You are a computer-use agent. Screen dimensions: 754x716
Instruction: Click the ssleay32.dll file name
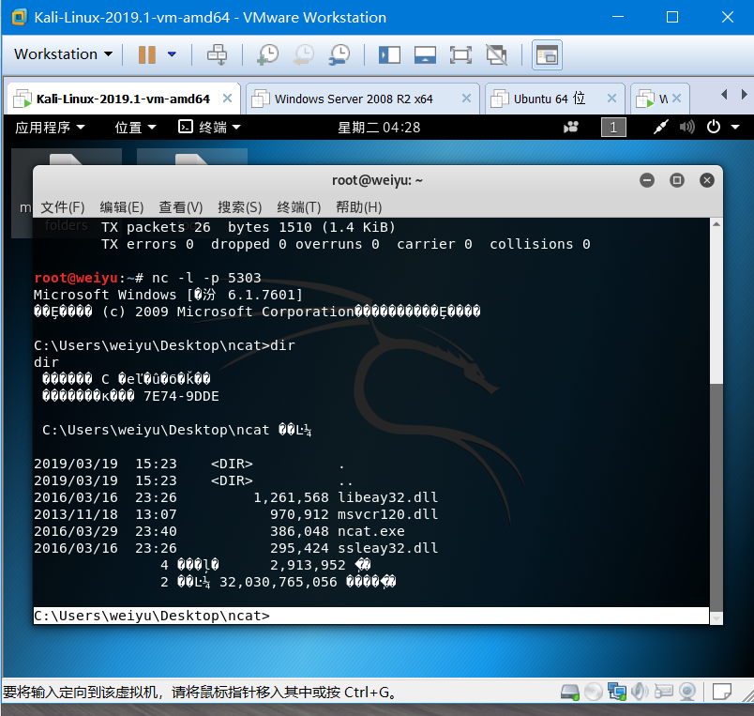(387, 548)
